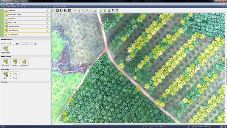Toggle the Analyze Crown Size checkmark
This screenshot has height=128, width=227.
pyautogui.click(x=47, y=27)
